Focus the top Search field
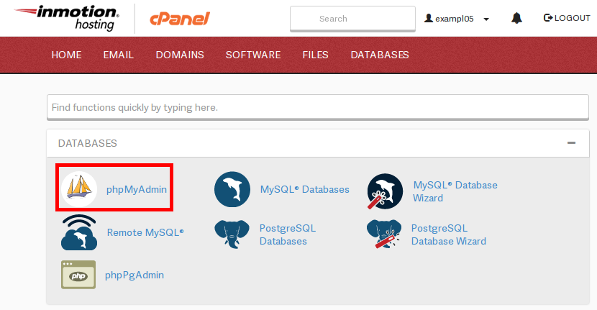 (x=352, y=19)
